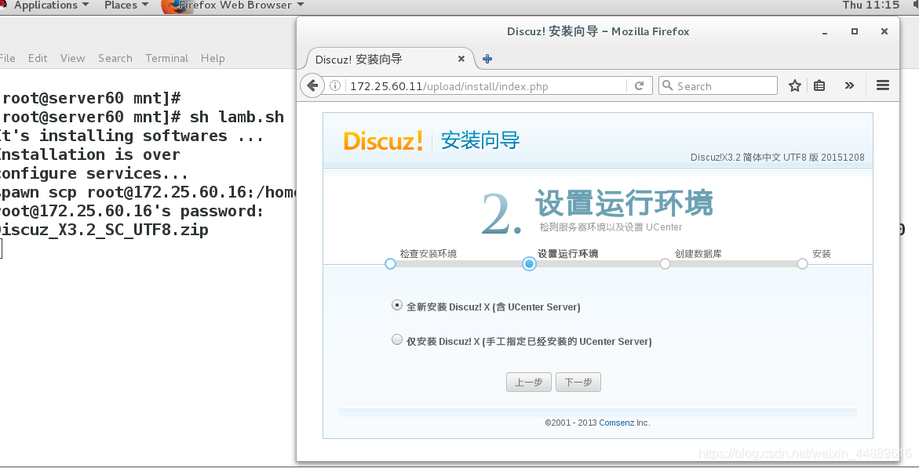Open terminal View menu

click(73, 58)
